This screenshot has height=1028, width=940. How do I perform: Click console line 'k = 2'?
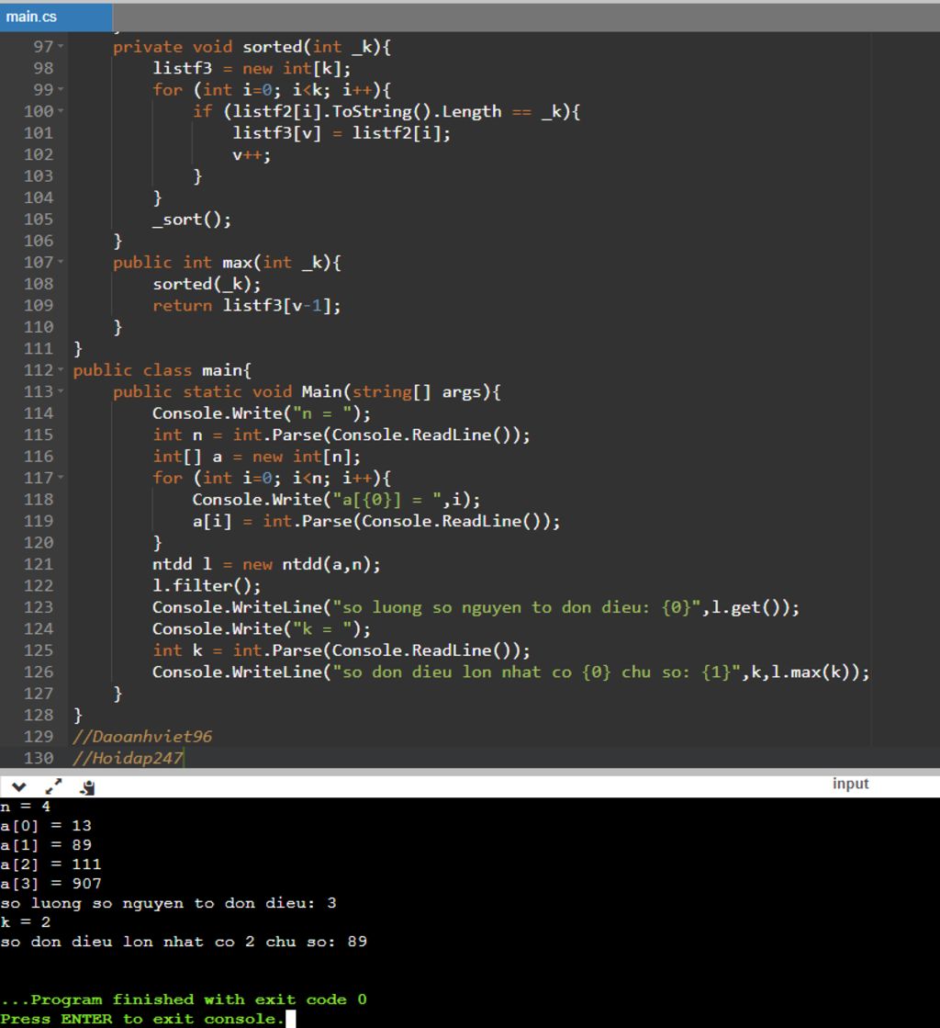click(25, 922)
